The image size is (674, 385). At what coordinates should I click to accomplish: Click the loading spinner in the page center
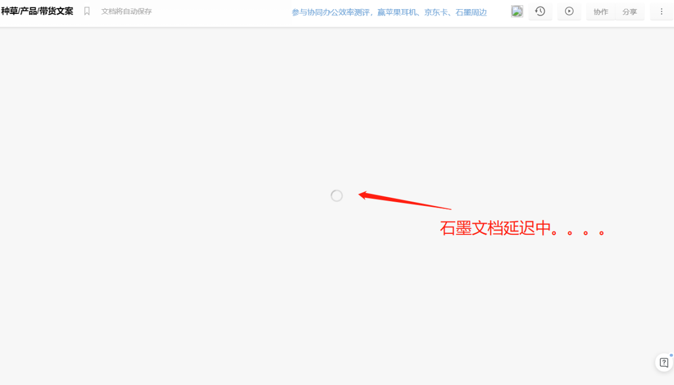tap(336, 196)
